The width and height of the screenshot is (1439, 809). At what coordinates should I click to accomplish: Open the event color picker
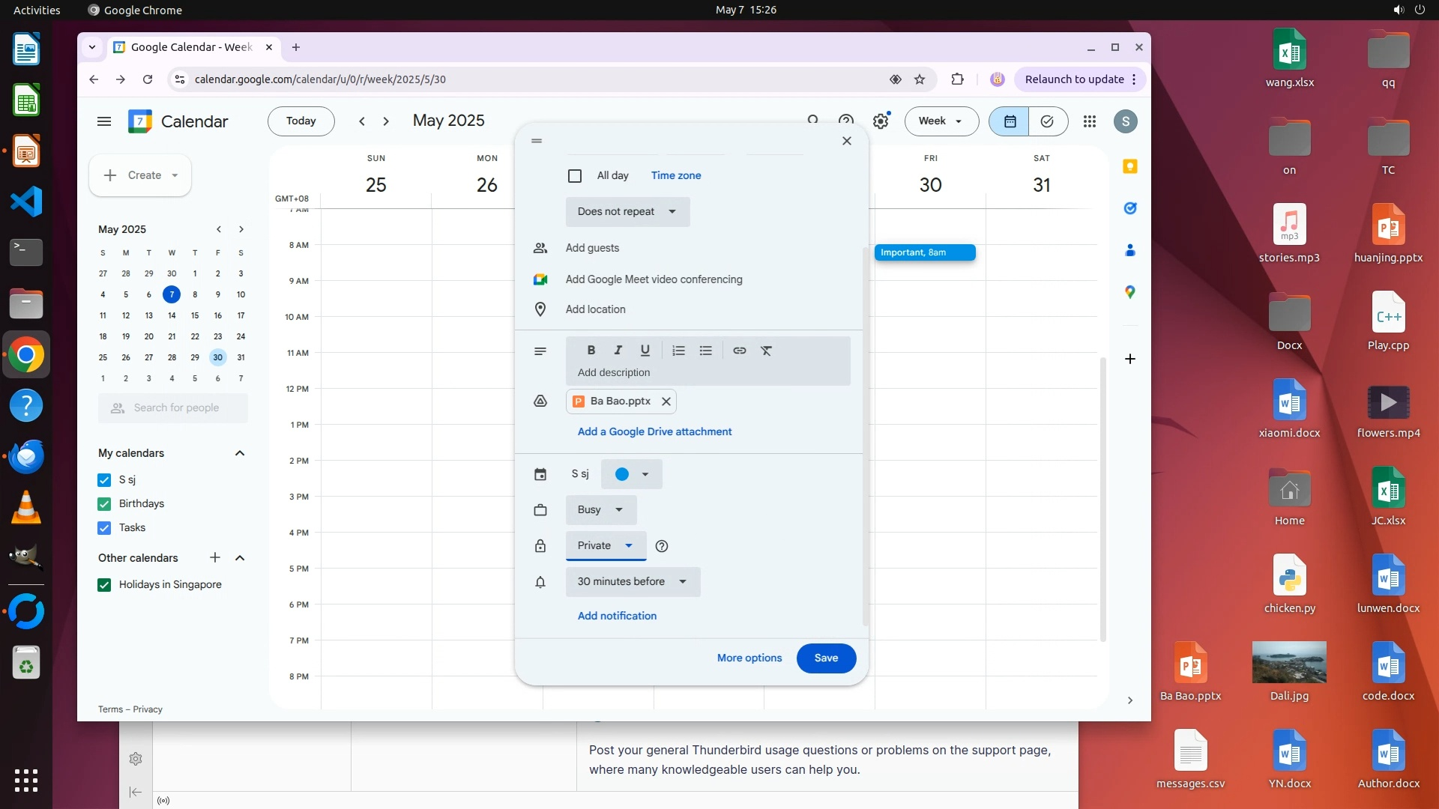tap(631, 474)
